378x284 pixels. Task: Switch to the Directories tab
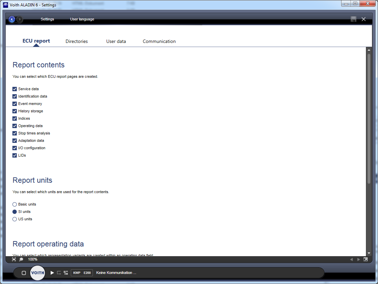[77, 42]
